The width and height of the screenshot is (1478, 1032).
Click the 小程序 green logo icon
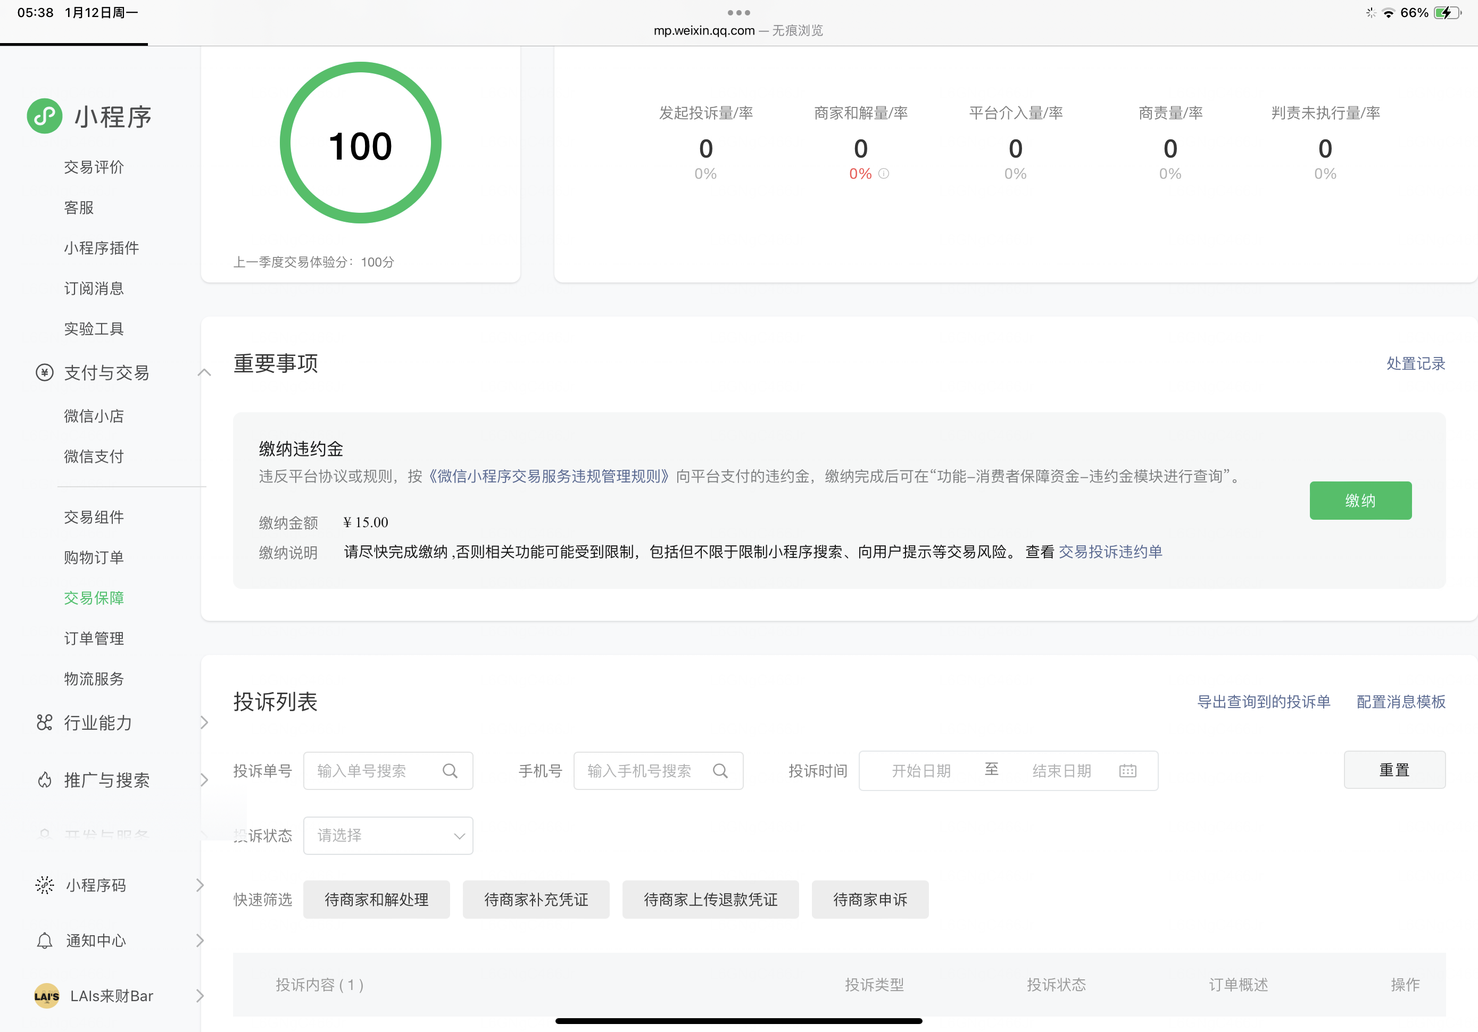44,116
